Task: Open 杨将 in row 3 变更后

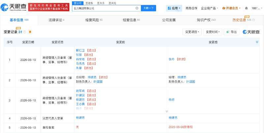Action: [x=171, y=99]
